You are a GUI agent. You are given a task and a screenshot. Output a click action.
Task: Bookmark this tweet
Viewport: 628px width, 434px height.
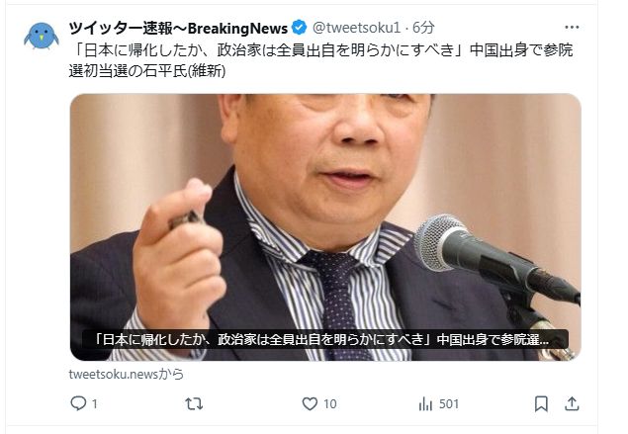coord(541,403)
